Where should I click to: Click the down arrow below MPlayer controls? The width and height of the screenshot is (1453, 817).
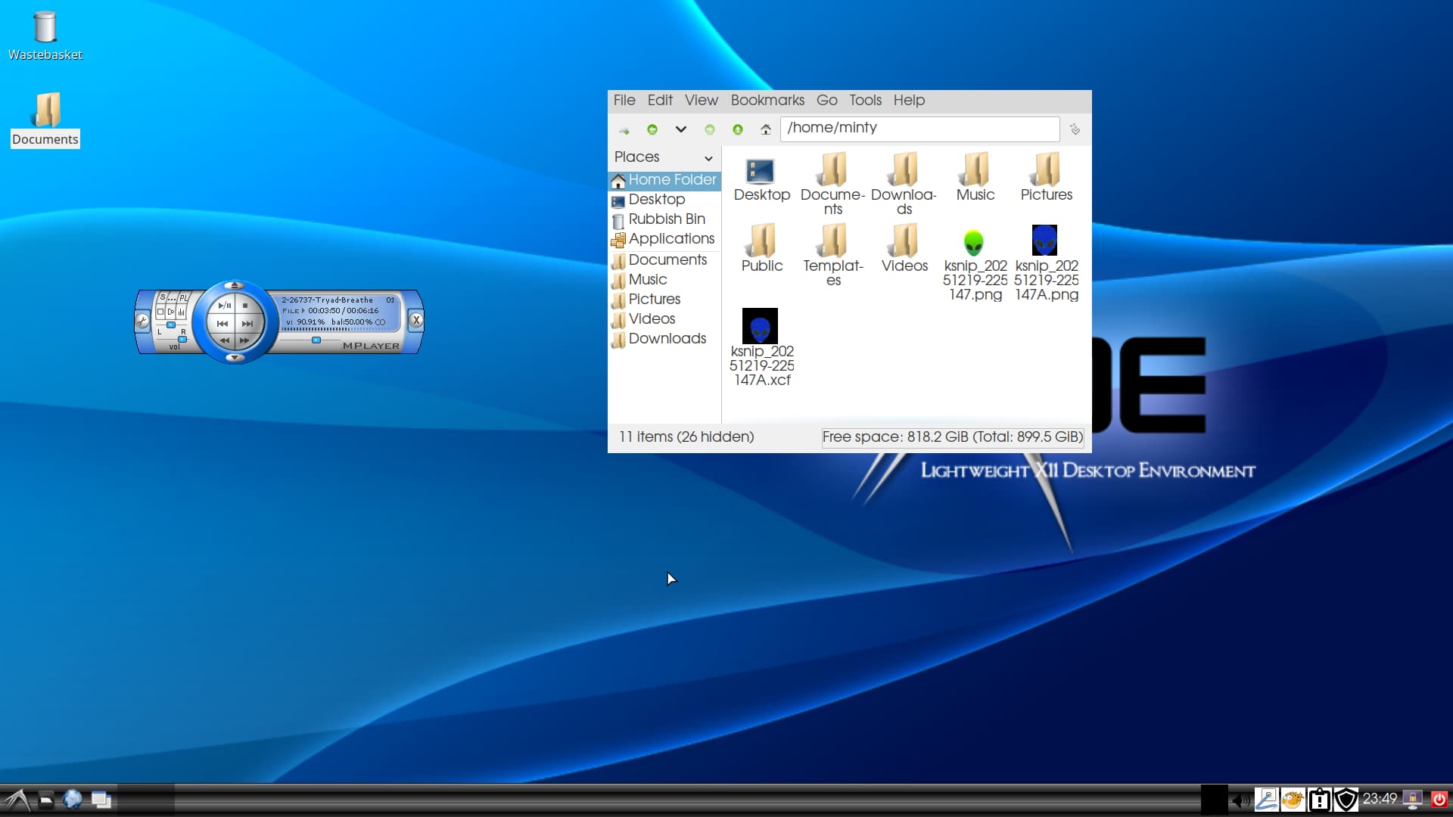[x=235, y=357]
